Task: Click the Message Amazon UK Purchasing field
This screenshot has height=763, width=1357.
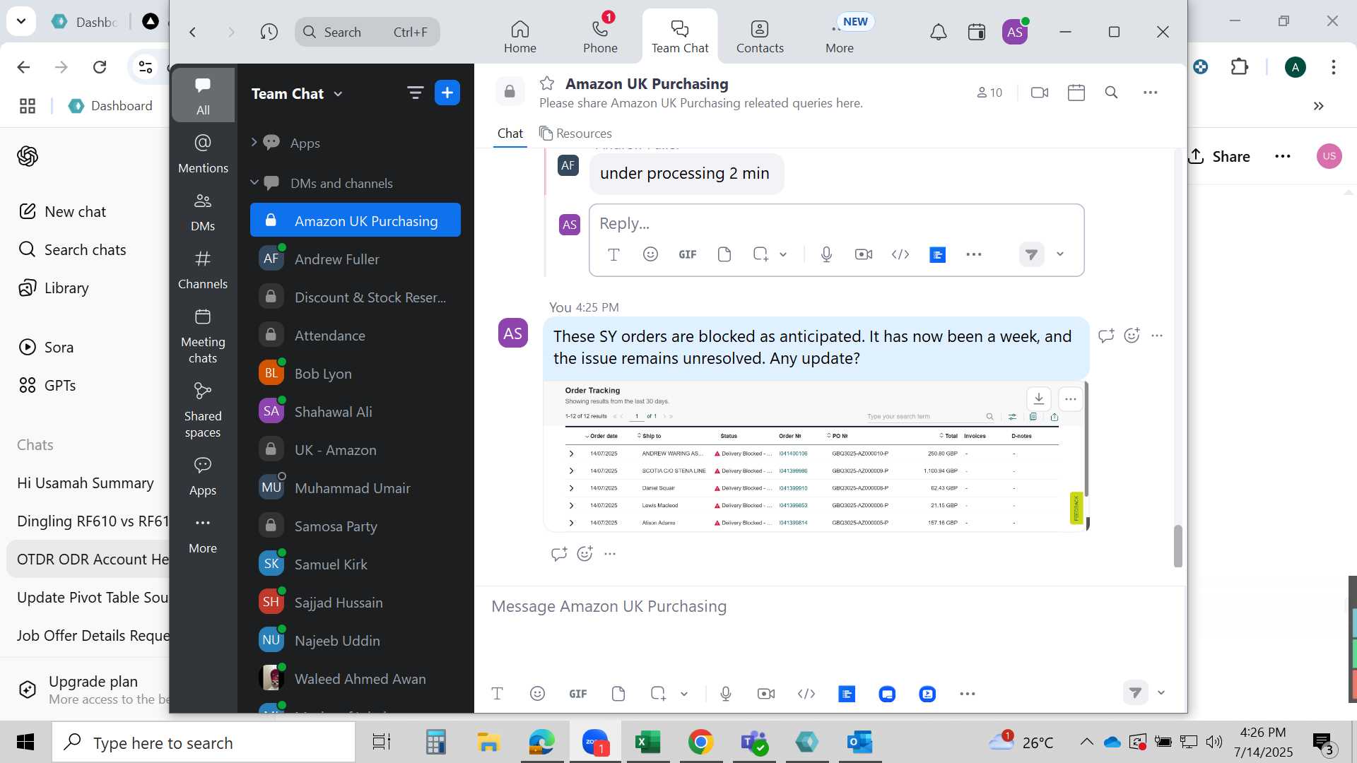Action: (x=830, y=606)
